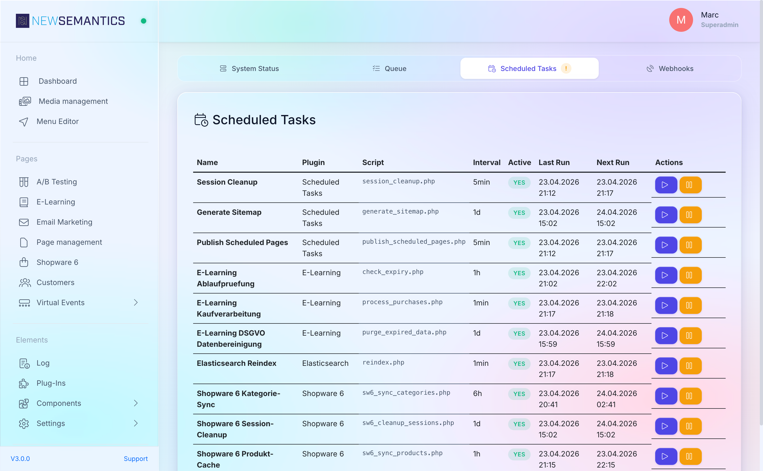Switch to the Webhooks tab

670,69
